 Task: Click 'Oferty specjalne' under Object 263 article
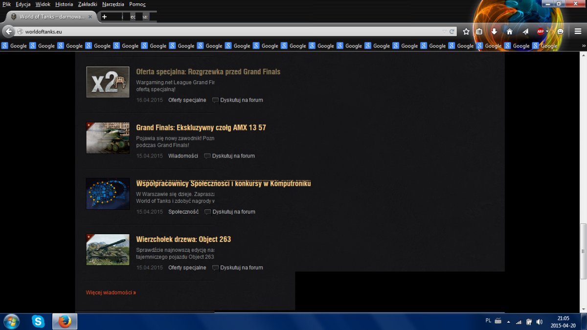[x=187, y=267]
